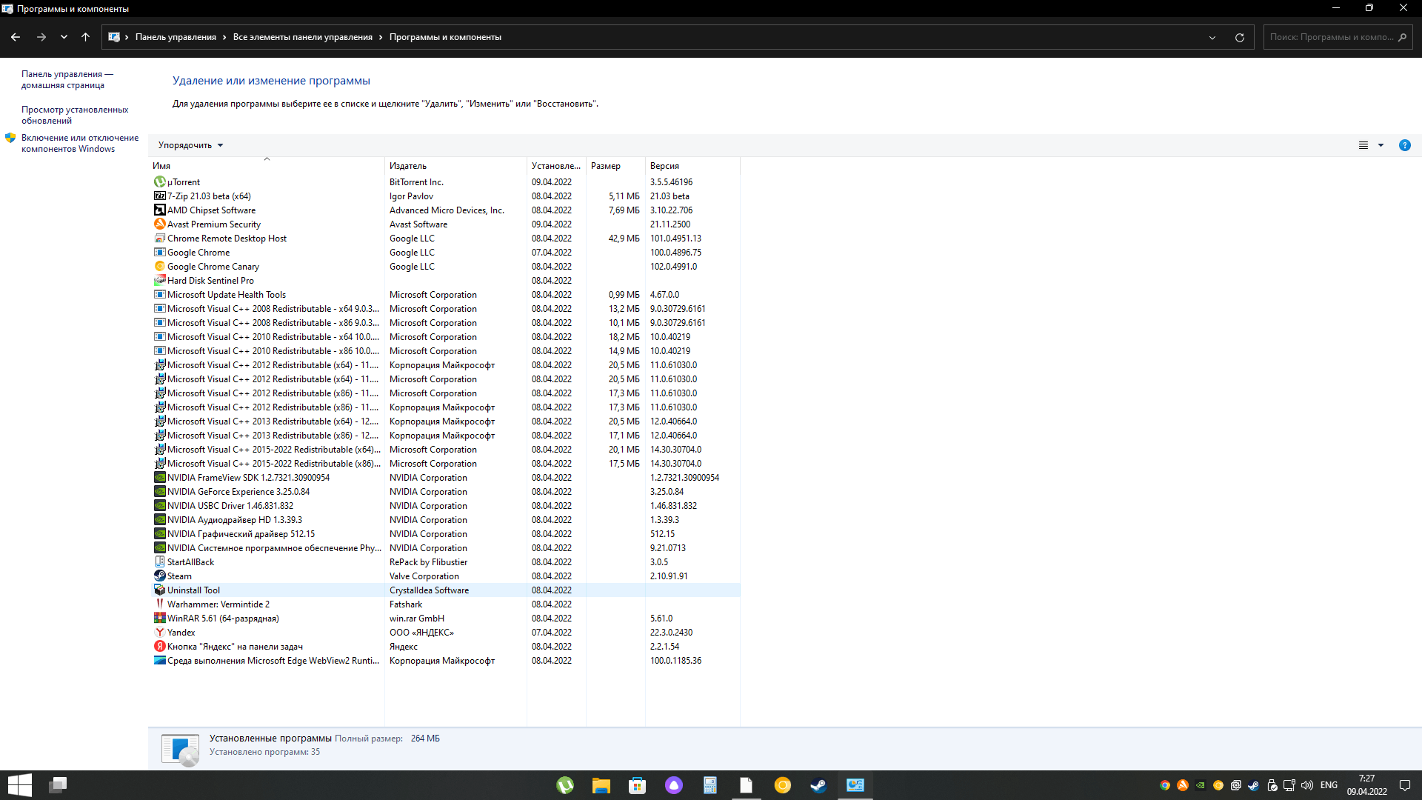Select NVIDIA Графический драйвер 512.15
This screenshot has height=800, width=1422.
pyautogui.click(x=444, y=534)
